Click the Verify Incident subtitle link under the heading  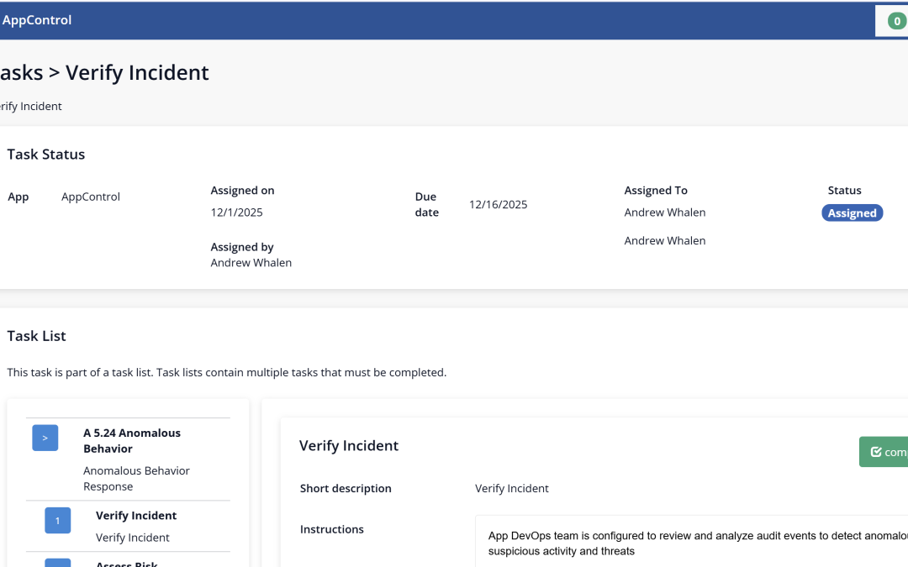[x=30, y=106]
